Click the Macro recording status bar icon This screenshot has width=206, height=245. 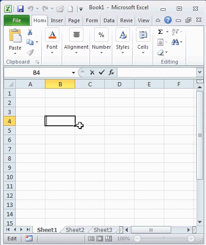[x=29, y=239]
